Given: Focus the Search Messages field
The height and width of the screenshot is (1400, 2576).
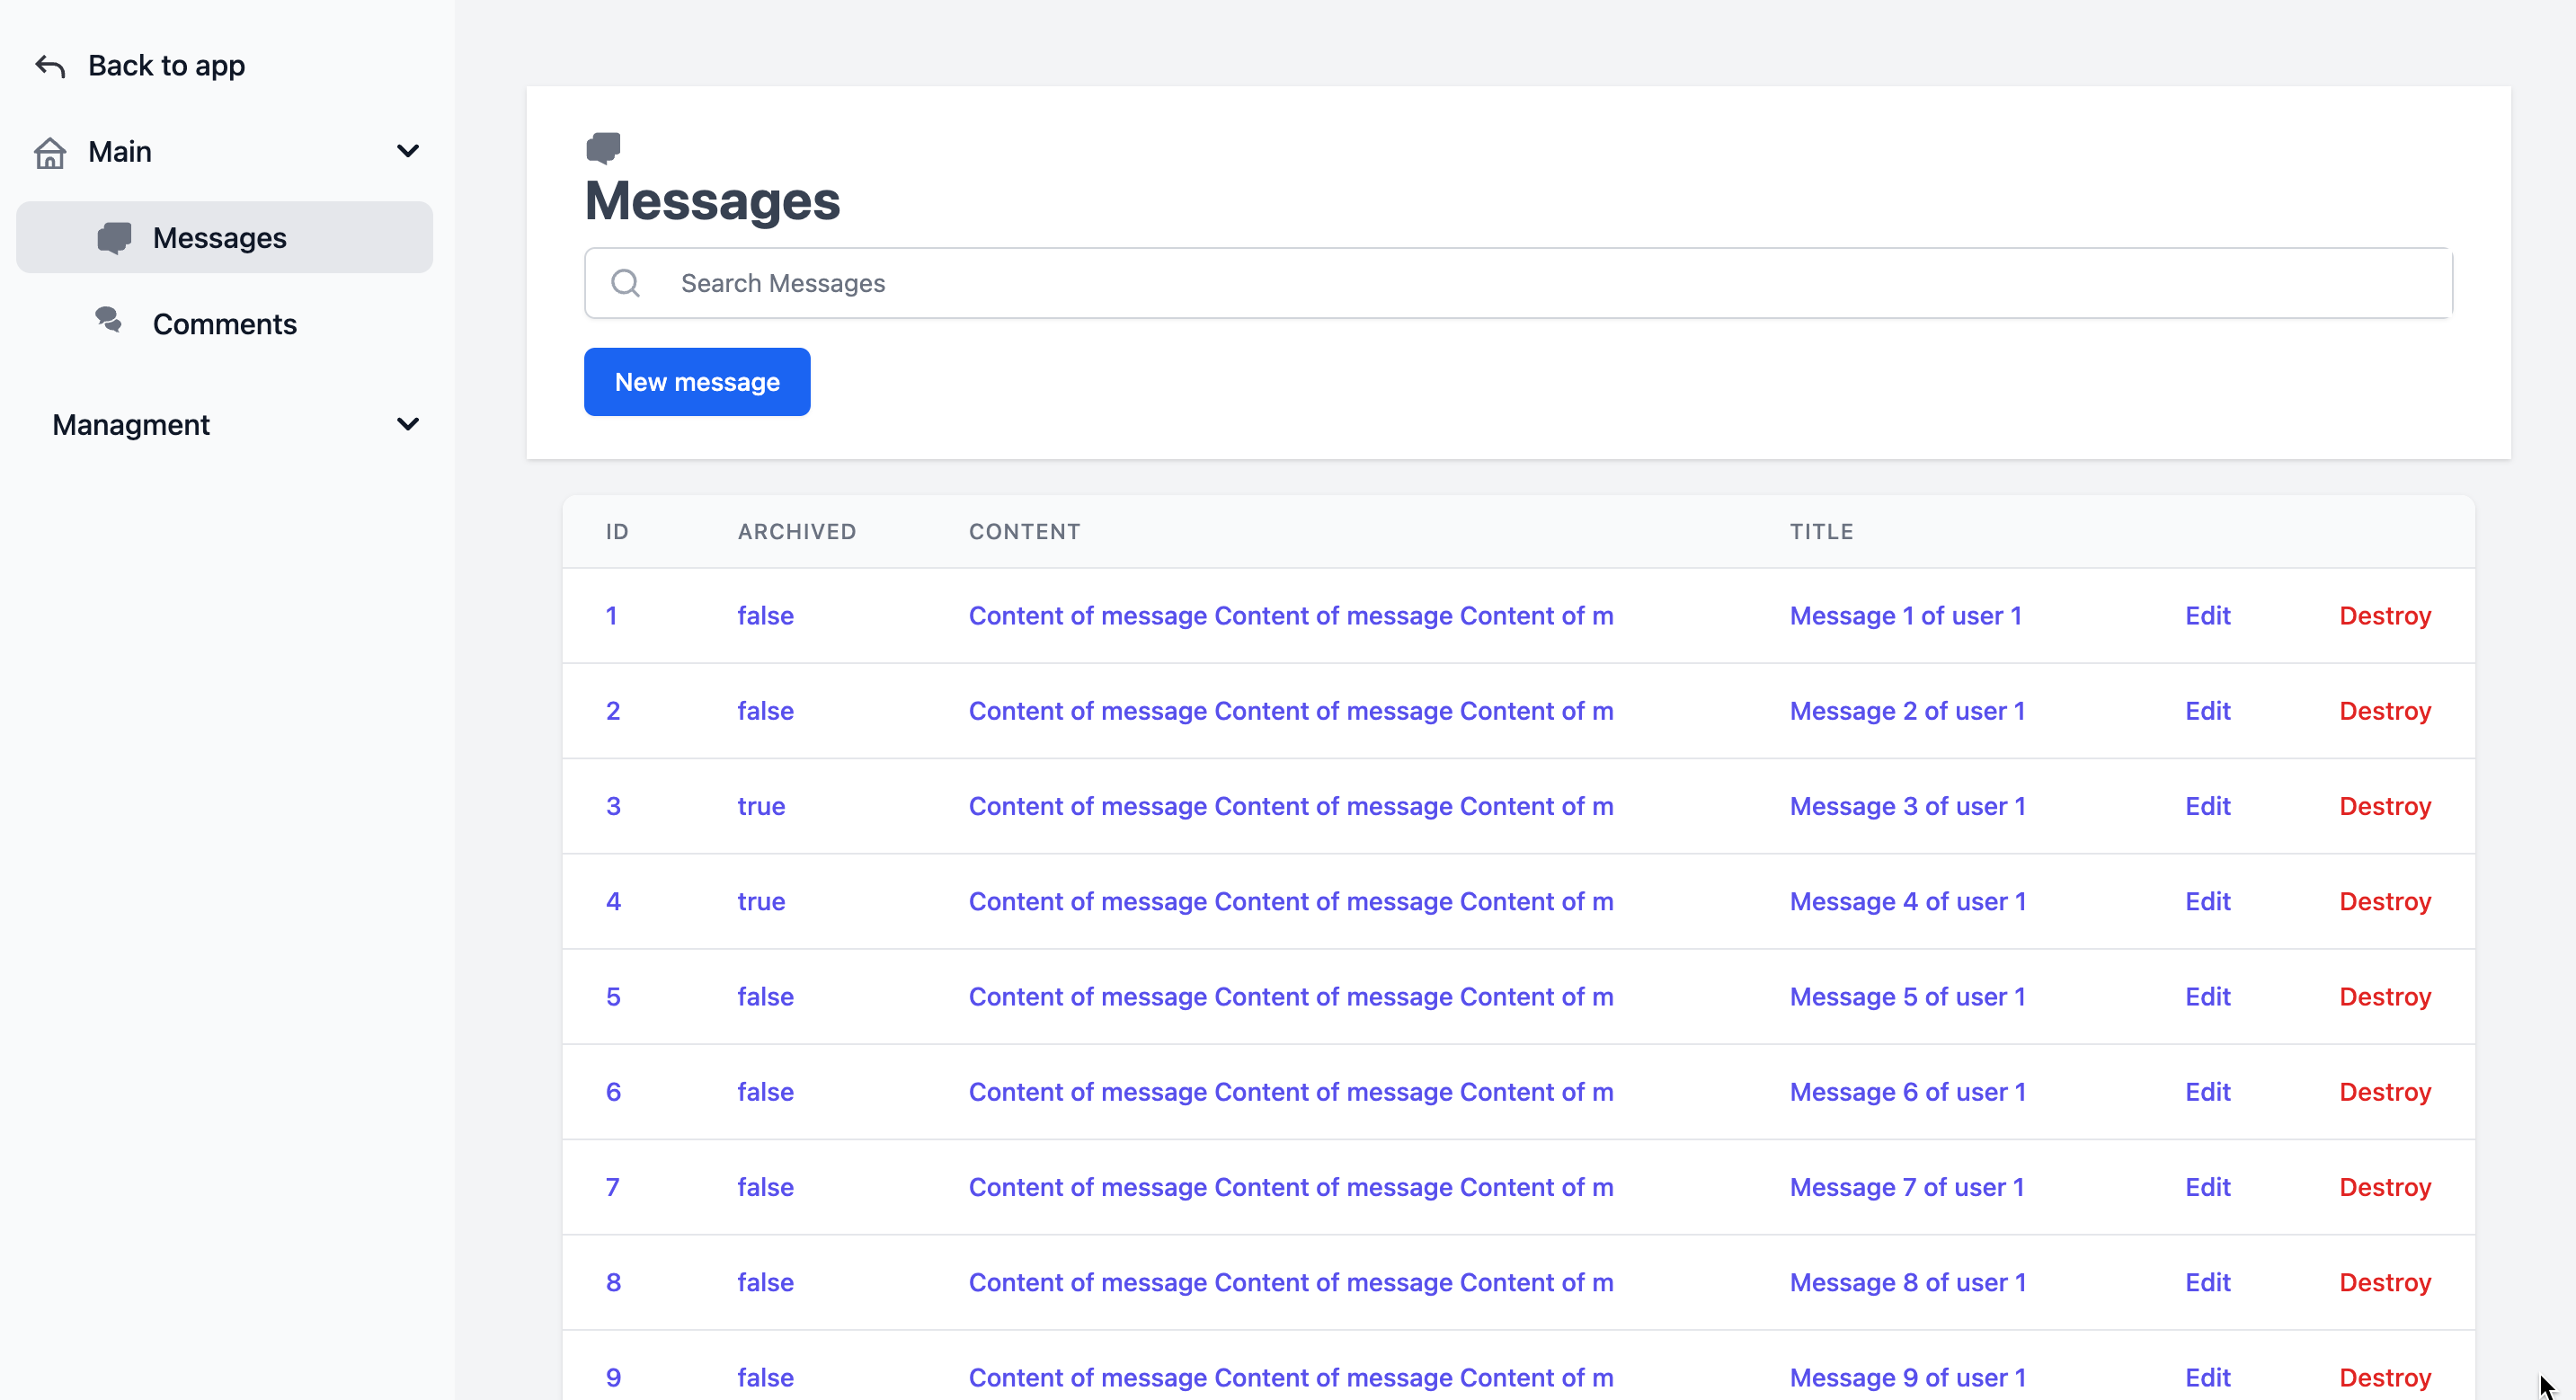Looking at the screenshot, I should (1540, 284).
